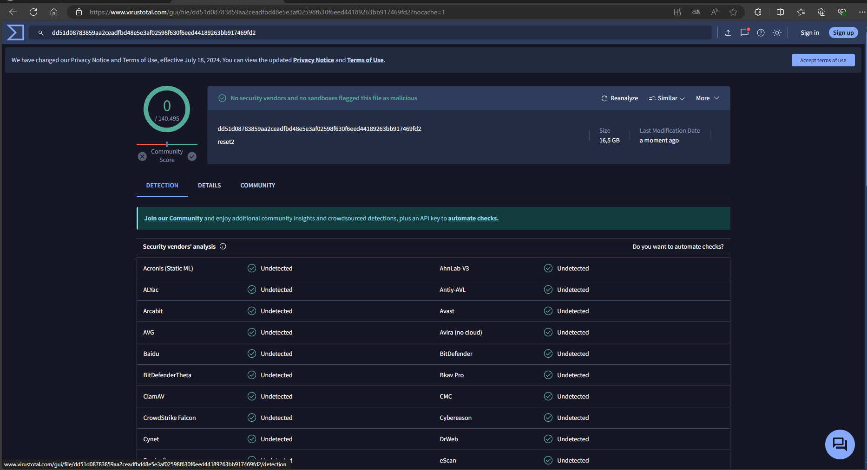Click the Antiy-AVL vendor name
The width and height of the screenshot is (867, 470).
pyautogui.click(x=453, y=290)
